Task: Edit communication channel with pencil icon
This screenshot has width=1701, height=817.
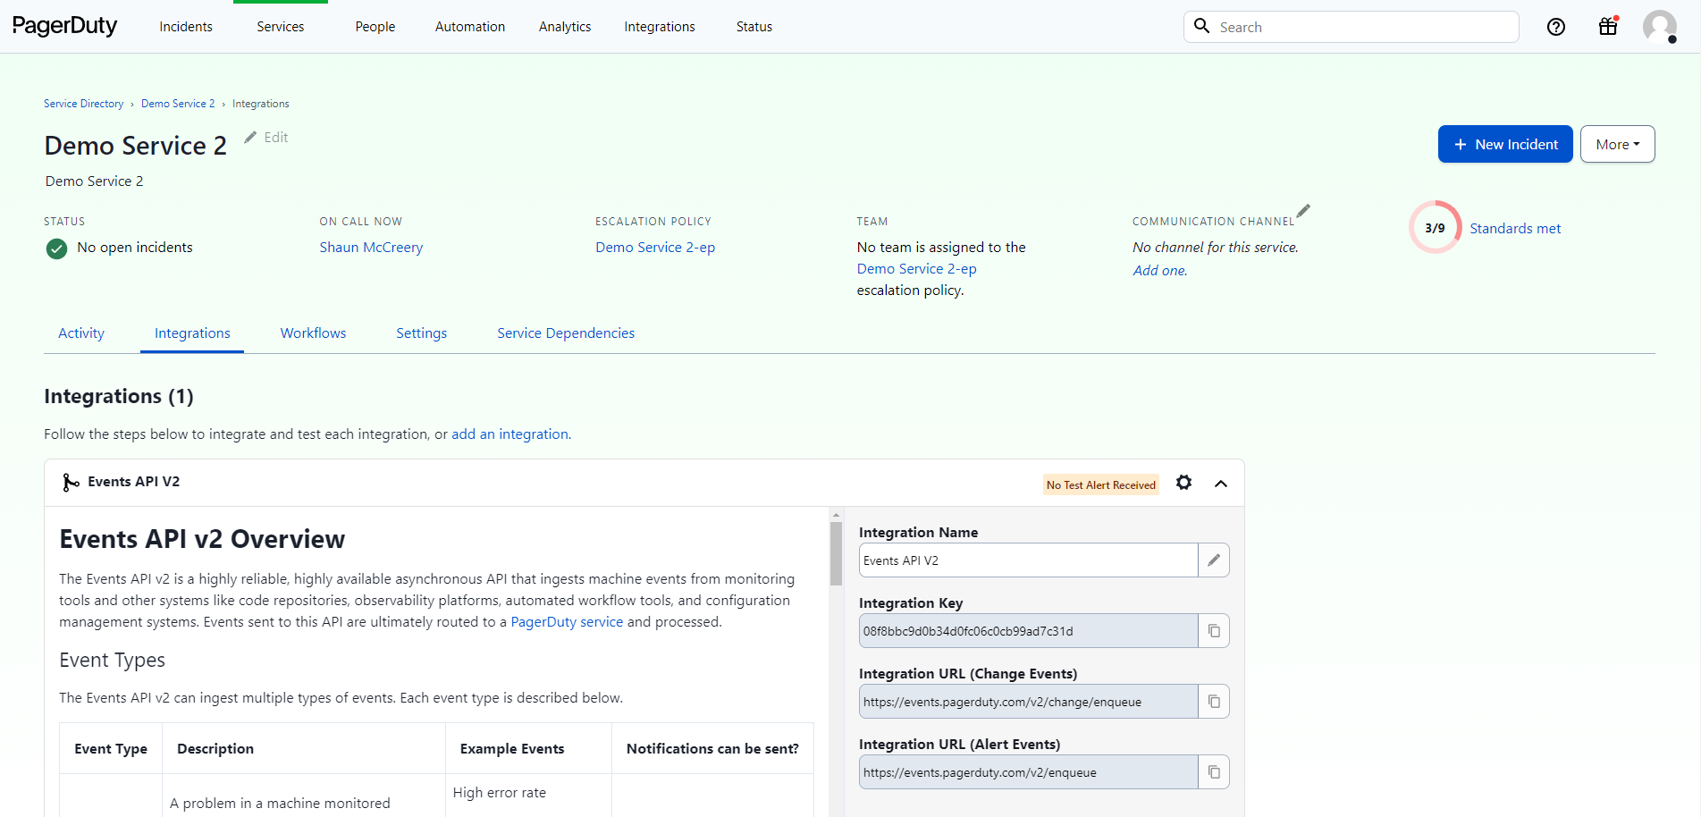Action: click(x=1303, y=211)
